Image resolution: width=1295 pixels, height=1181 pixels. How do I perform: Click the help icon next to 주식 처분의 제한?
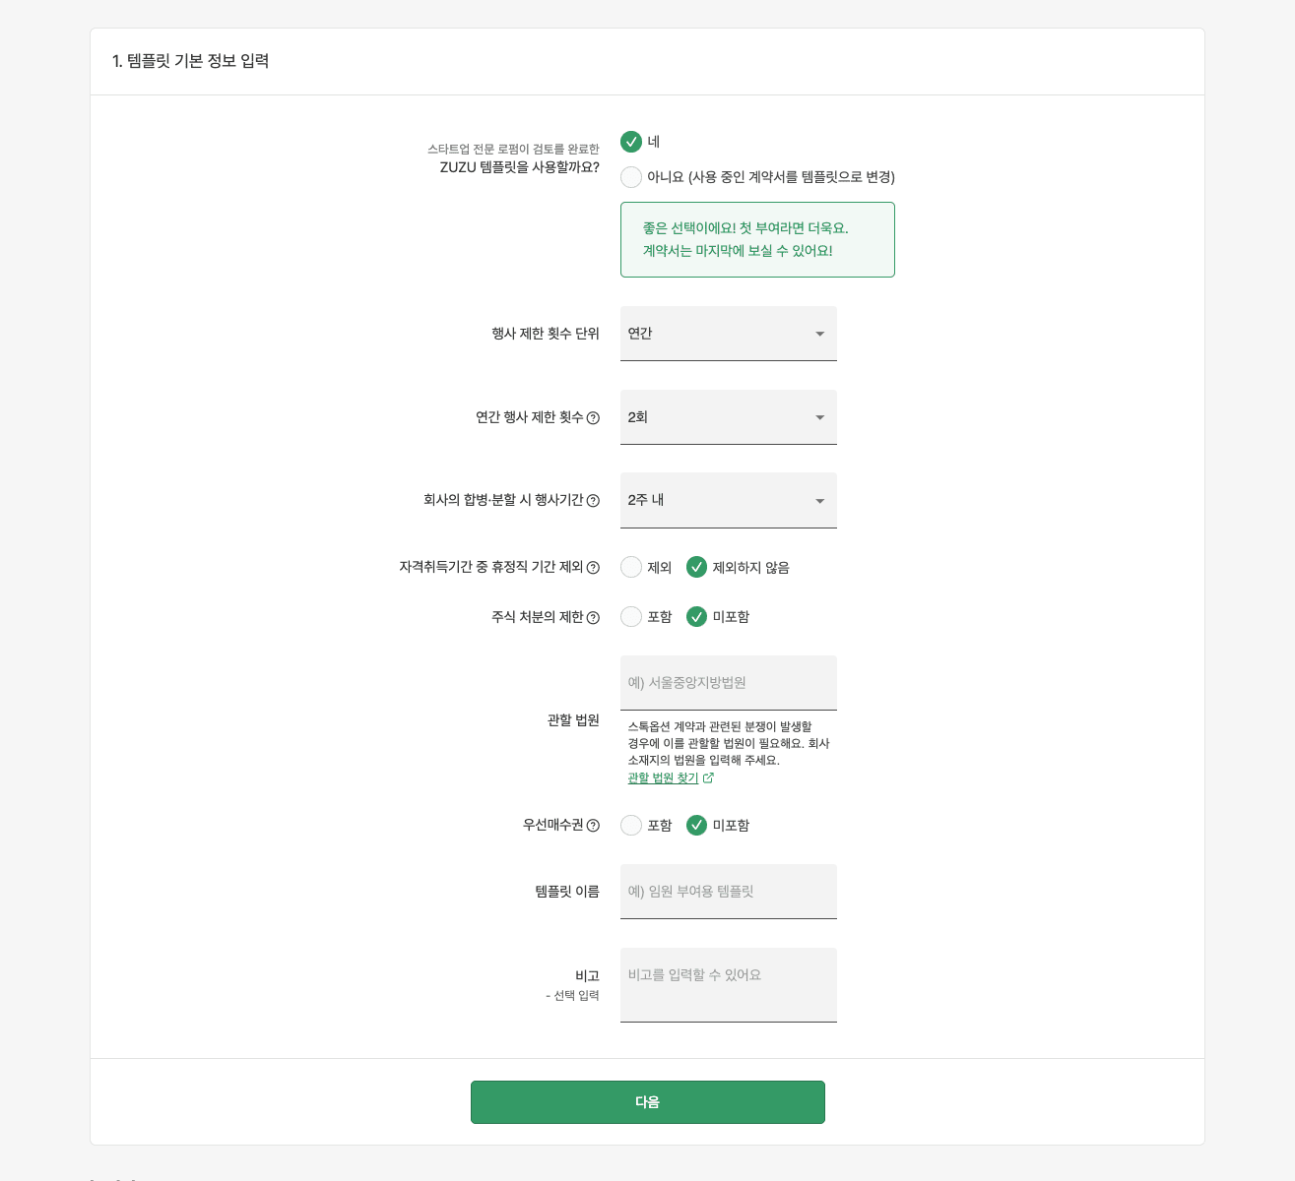point(594,617)
